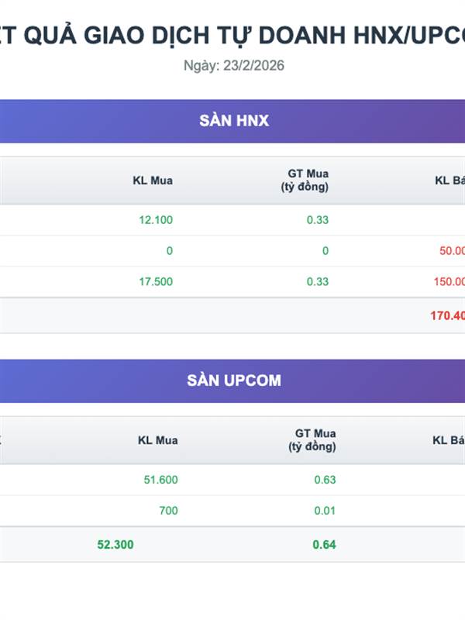Click the red 50.00 sell volume cell
465x620 pixels.
pyautogui.click(x=452, y=251)
